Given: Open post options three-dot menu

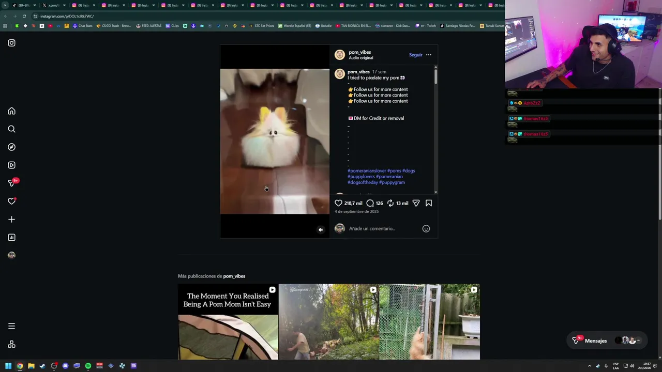Looking at the screenshot, I should tap(429, 55).
